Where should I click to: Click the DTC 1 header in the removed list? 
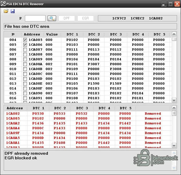pyautogui.click(x=38, y=108)
